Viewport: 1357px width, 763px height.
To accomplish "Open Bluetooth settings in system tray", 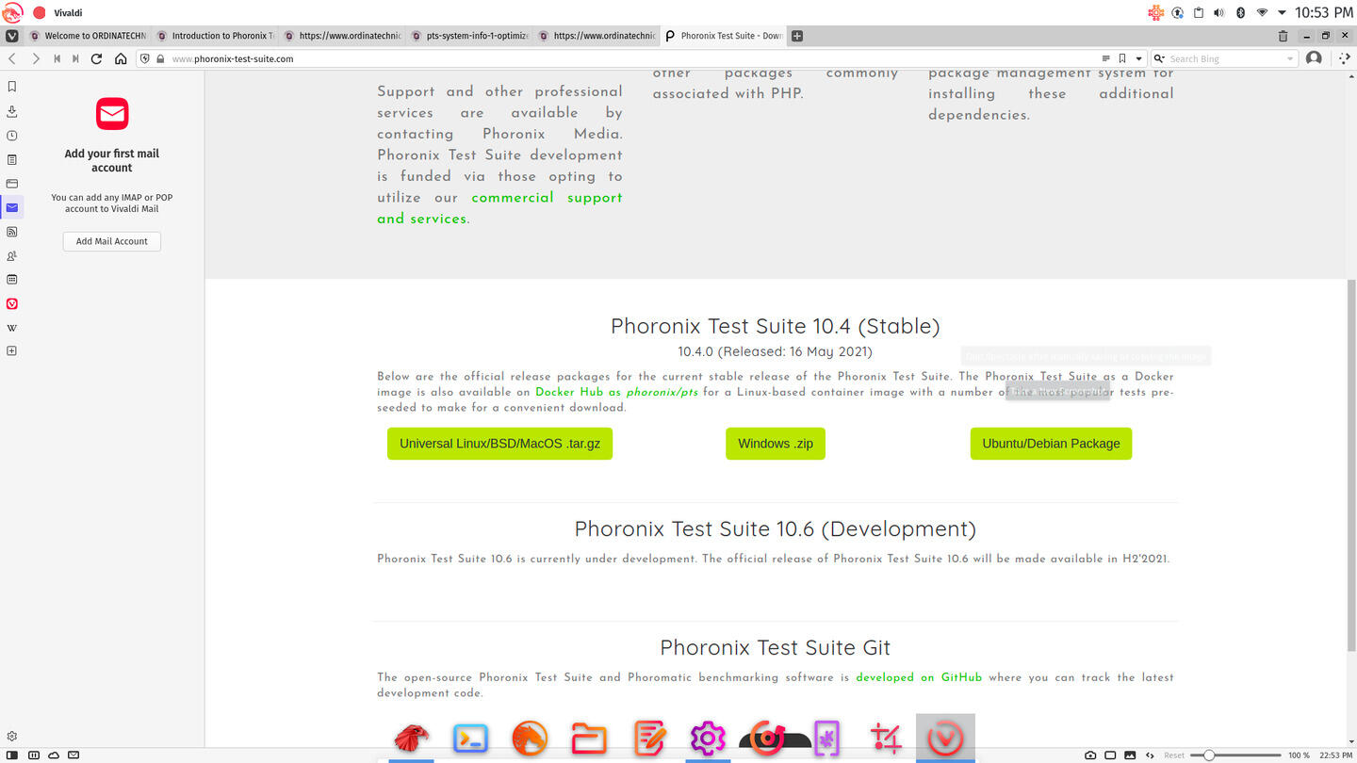I will tap(1240, 12).
